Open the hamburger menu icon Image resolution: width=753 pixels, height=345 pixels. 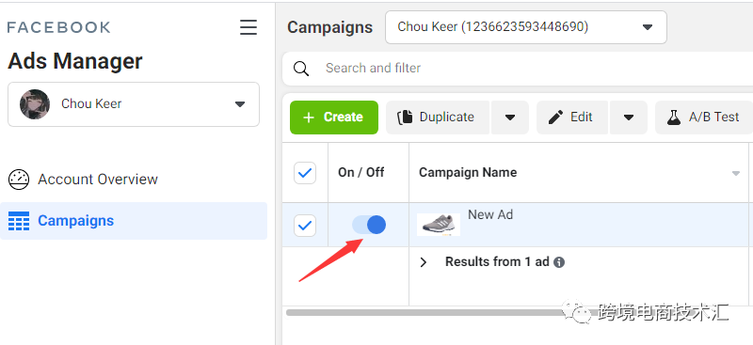248,27
